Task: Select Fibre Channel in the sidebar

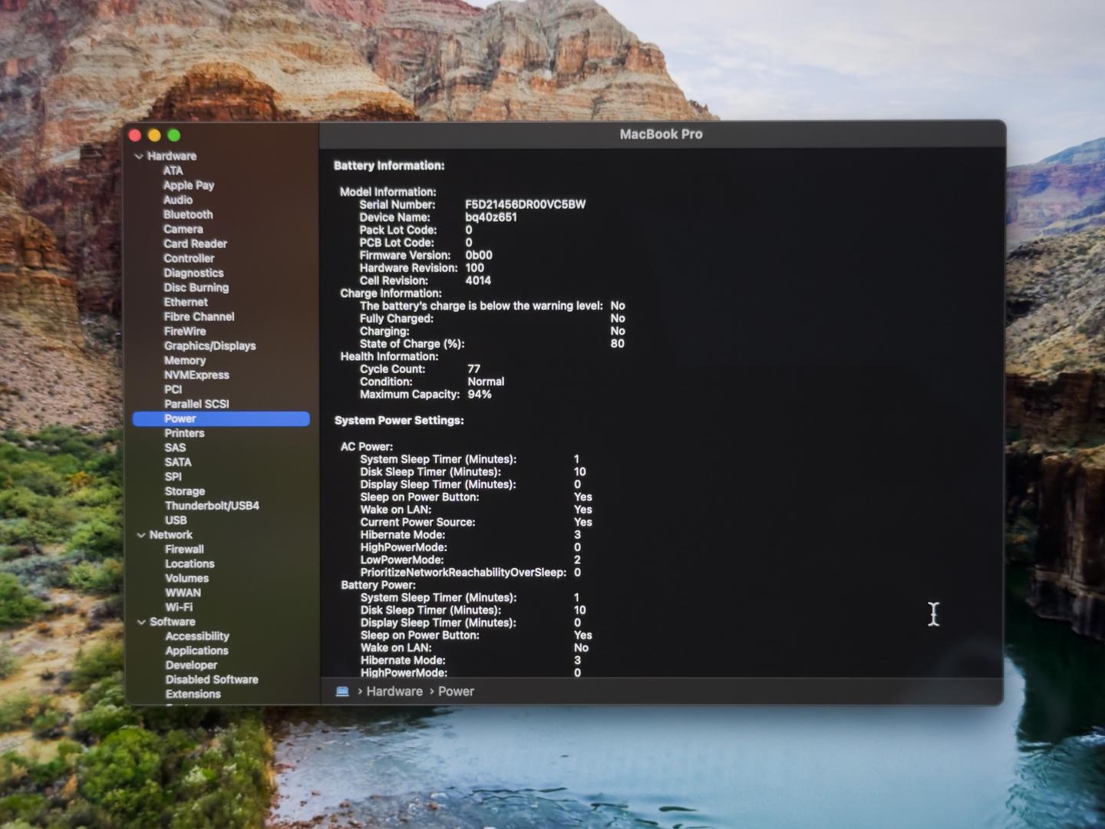Action: 199,317
